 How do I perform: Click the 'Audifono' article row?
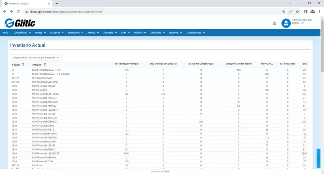tap(160, 165)
